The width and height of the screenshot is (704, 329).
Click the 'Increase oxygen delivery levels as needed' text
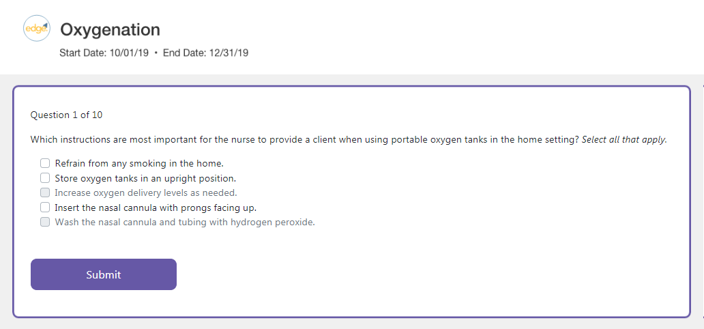click(146, 192)
